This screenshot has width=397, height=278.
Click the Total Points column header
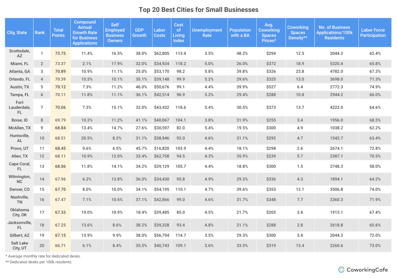point(58,32)
